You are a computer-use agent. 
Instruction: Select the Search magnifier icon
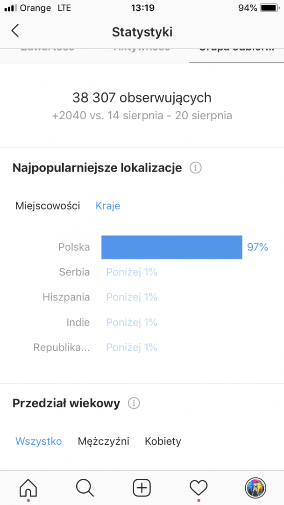coord(85,488)
